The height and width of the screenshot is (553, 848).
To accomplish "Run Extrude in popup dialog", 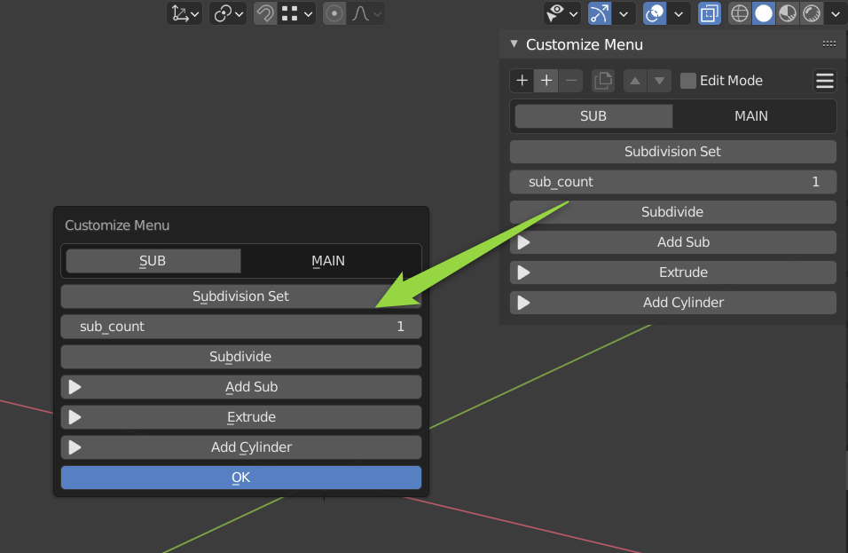I will click(x=241, y=417).
